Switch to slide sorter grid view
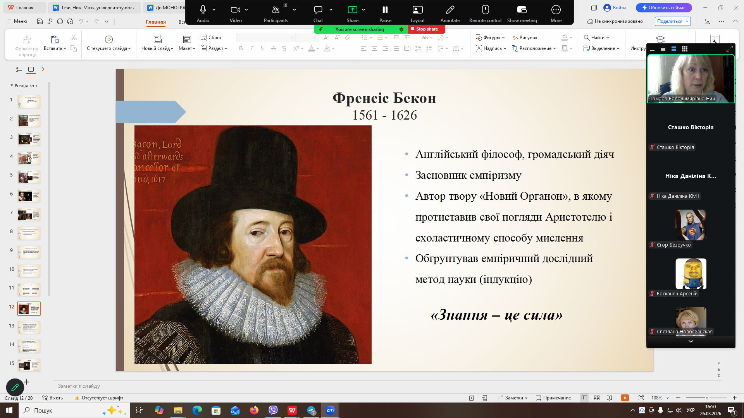 tap(597, 398)
